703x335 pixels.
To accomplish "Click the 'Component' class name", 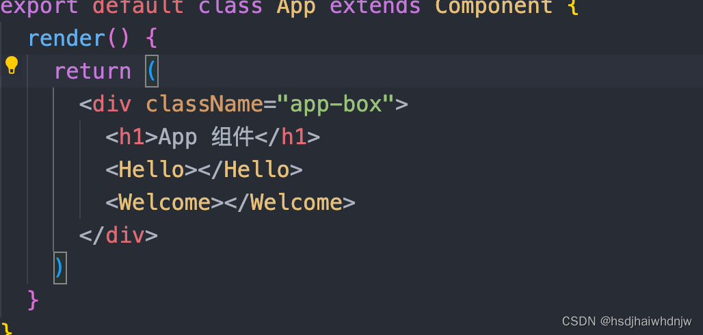I will 494,6.
